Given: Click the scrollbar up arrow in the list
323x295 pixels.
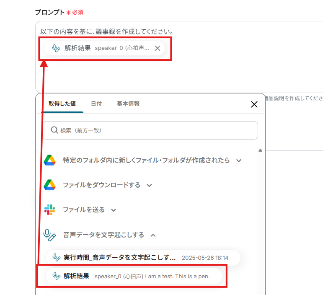Looking at the screenshot, I should pos(260,150).
